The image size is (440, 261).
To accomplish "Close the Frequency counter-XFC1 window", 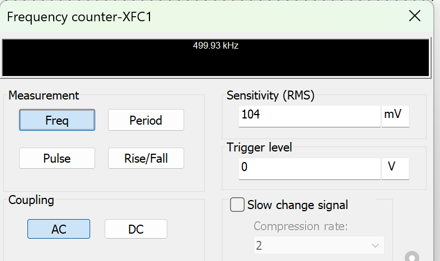I will [x=415, y=16].
